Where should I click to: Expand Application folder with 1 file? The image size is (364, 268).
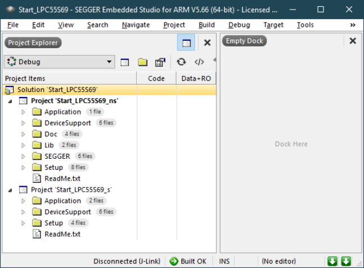[x=23, y=112]
